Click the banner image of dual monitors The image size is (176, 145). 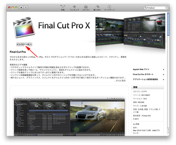coord(130,31)
